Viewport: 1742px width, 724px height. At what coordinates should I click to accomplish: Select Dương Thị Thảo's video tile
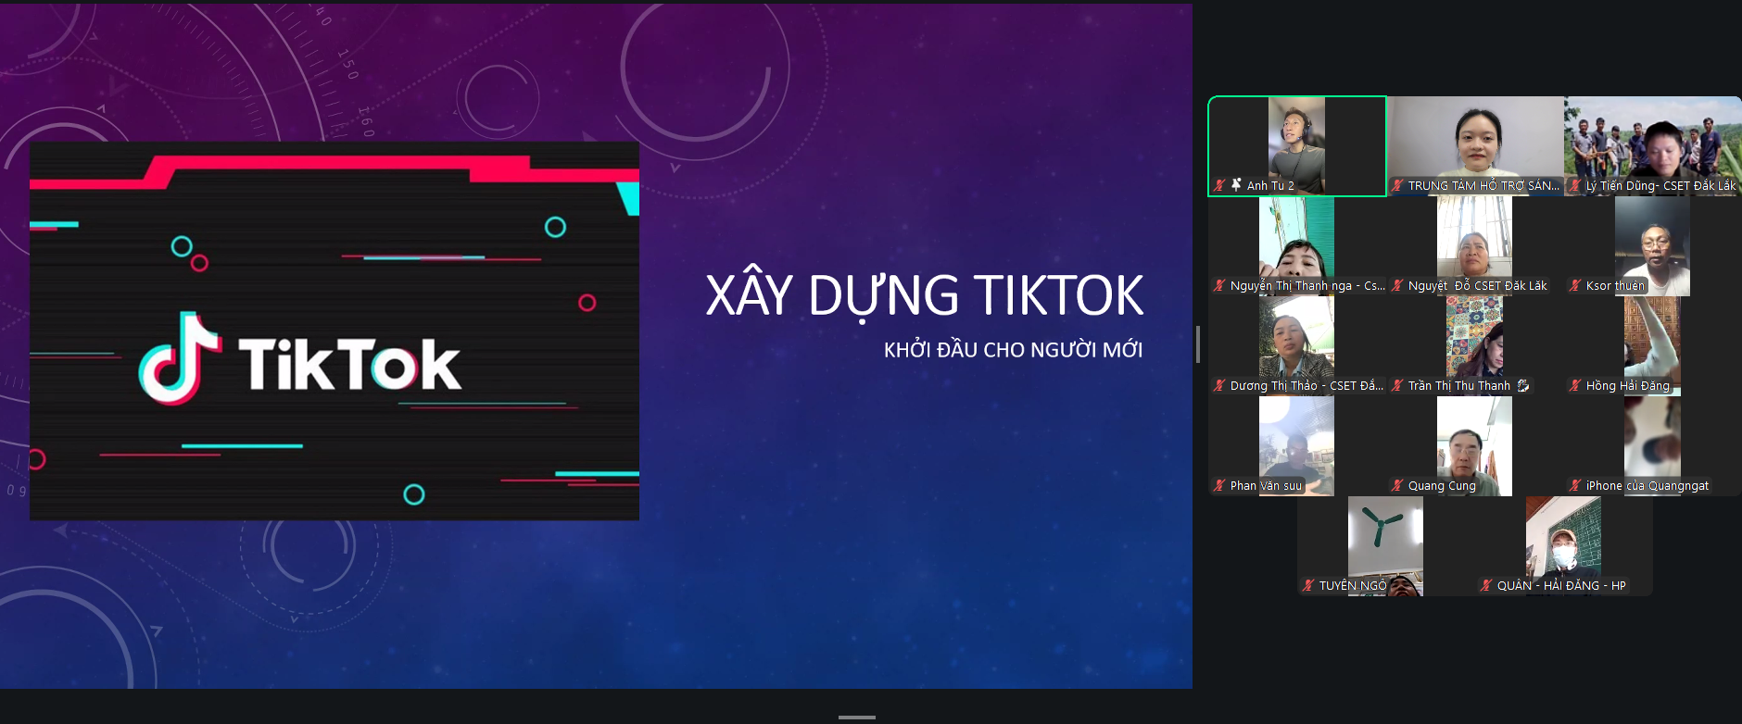point(1296,341)
